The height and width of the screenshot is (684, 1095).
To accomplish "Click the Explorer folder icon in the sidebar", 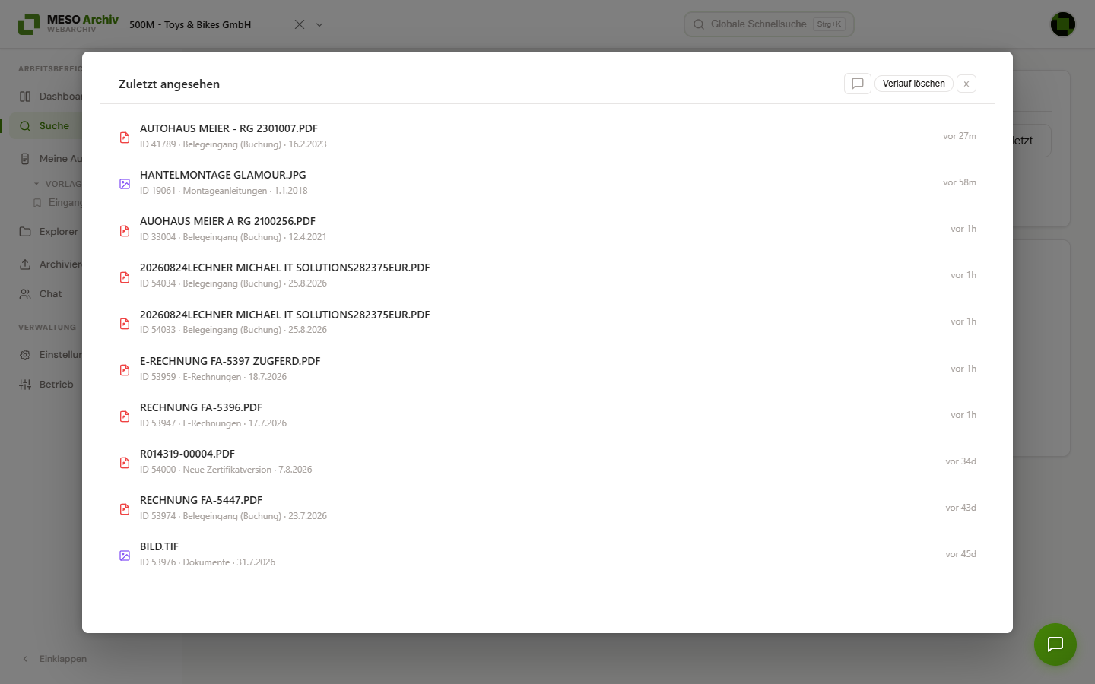I will pos(25,232).
